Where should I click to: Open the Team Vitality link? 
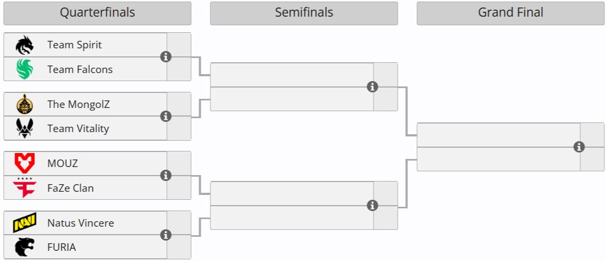click(x=78, y=128)
